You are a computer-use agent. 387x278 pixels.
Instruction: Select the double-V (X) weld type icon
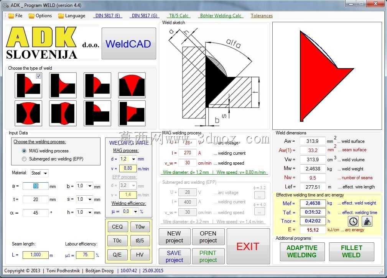click(x=28, y=113)
